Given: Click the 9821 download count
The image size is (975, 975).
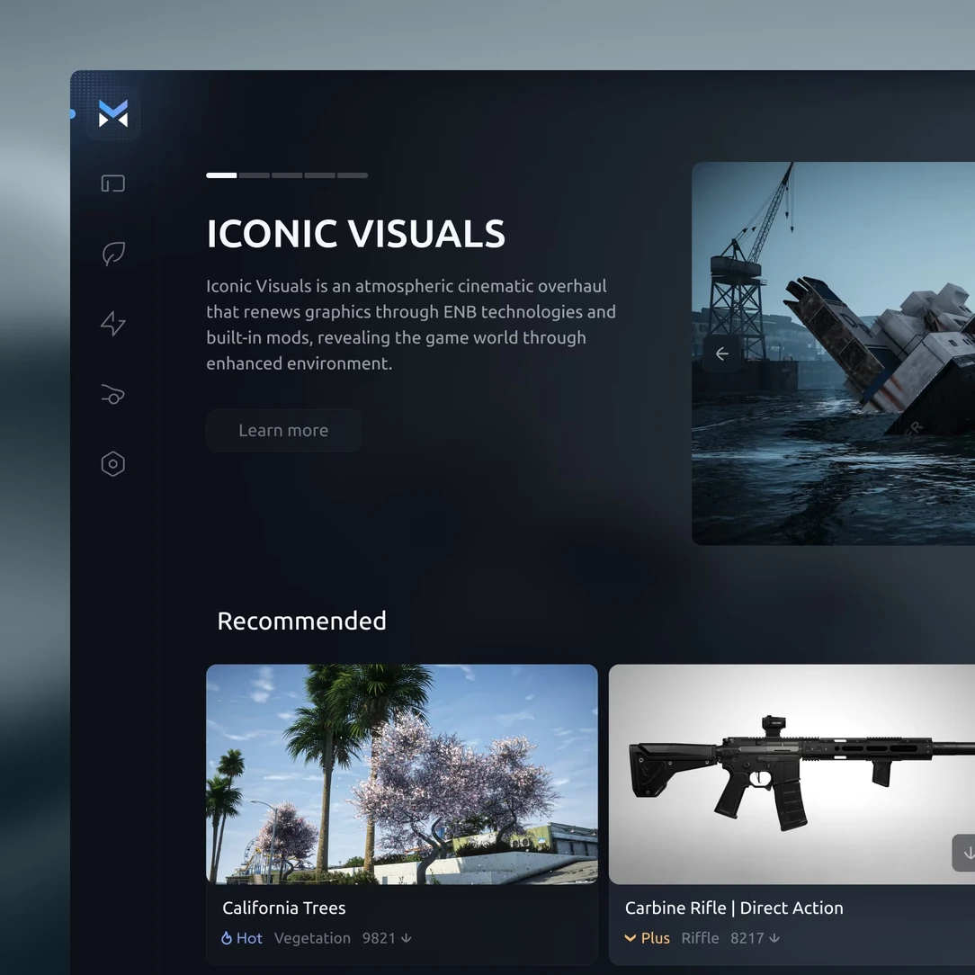Looking at the screenshot, I should coord(379,938).
